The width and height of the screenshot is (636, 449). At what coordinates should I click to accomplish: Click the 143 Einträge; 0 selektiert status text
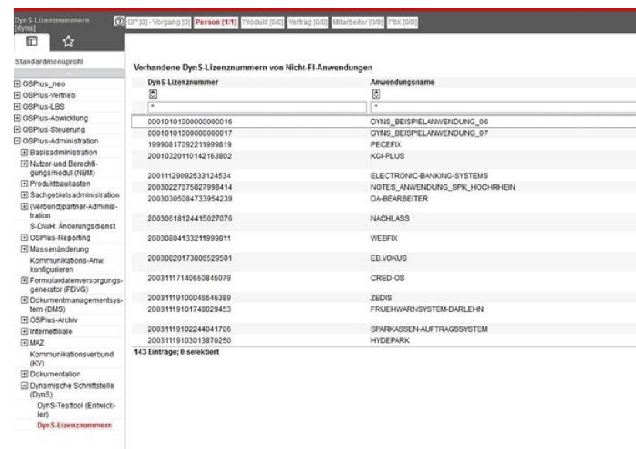pyautogui.click(x=176, y=353)
